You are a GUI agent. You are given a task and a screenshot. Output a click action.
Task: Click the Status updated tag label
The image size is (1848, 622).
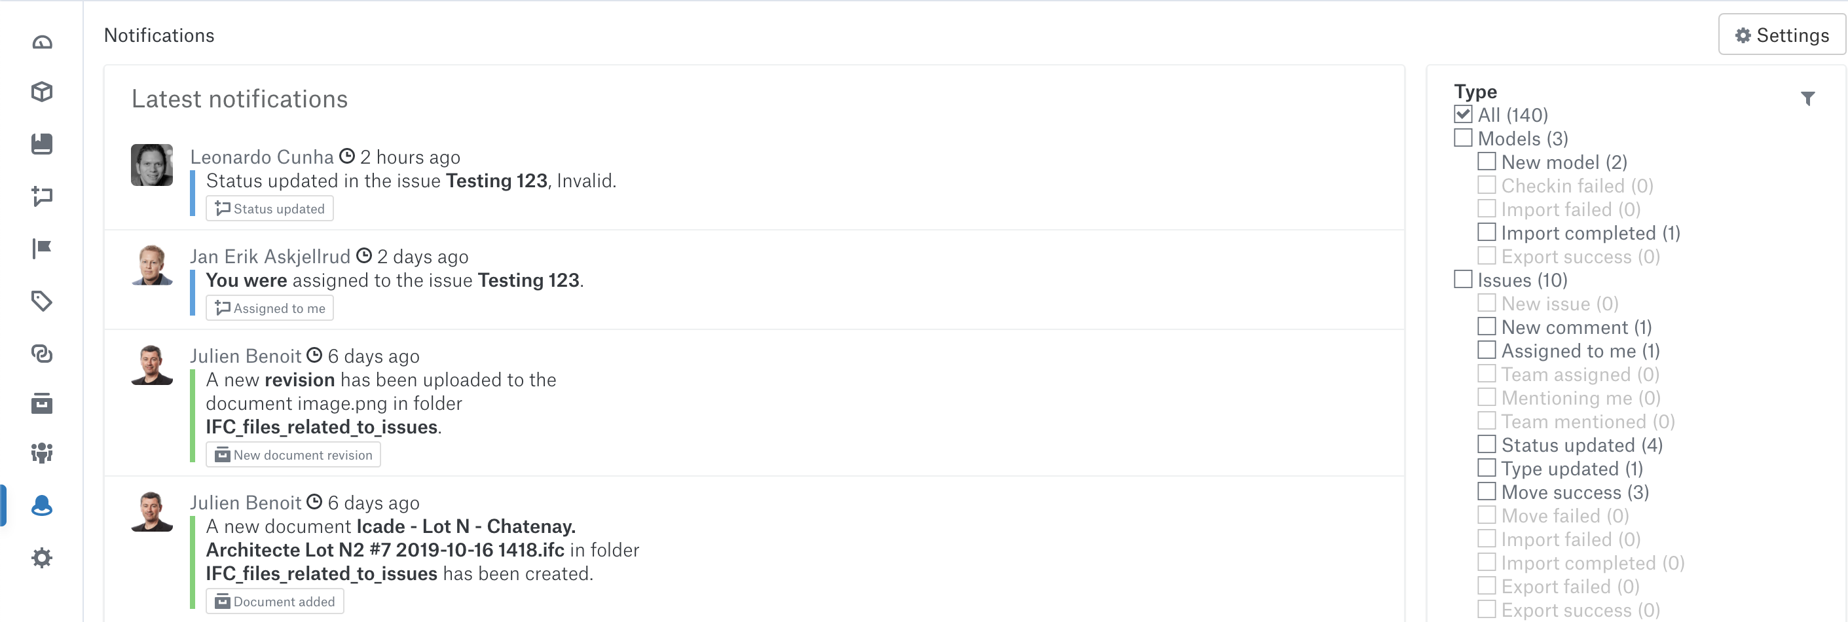click(x=270, y=209)
